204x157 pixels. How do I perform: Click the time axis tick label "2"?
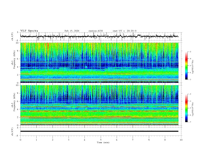pyautogui.click(x=53, y=140)
